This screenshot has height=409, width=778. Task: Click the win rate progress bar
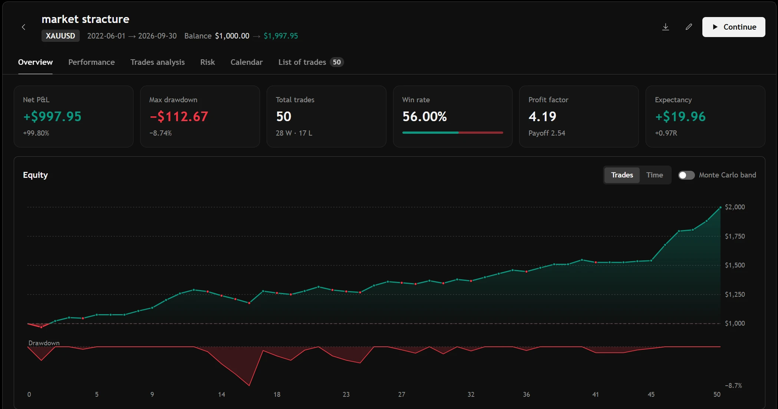(x=452, y=133)
